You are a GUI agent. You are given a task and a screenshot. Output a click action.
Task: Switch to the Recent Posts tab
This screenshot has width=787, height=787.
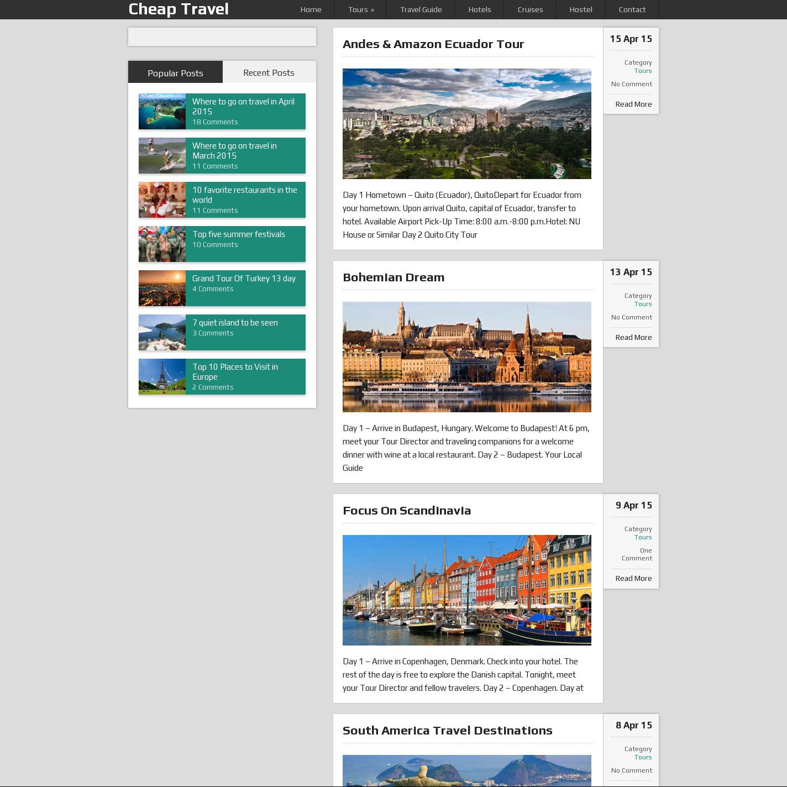269,72
